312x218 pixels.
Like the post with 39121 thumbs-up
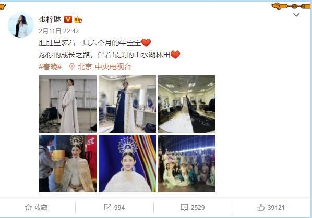tap(261, 207)
